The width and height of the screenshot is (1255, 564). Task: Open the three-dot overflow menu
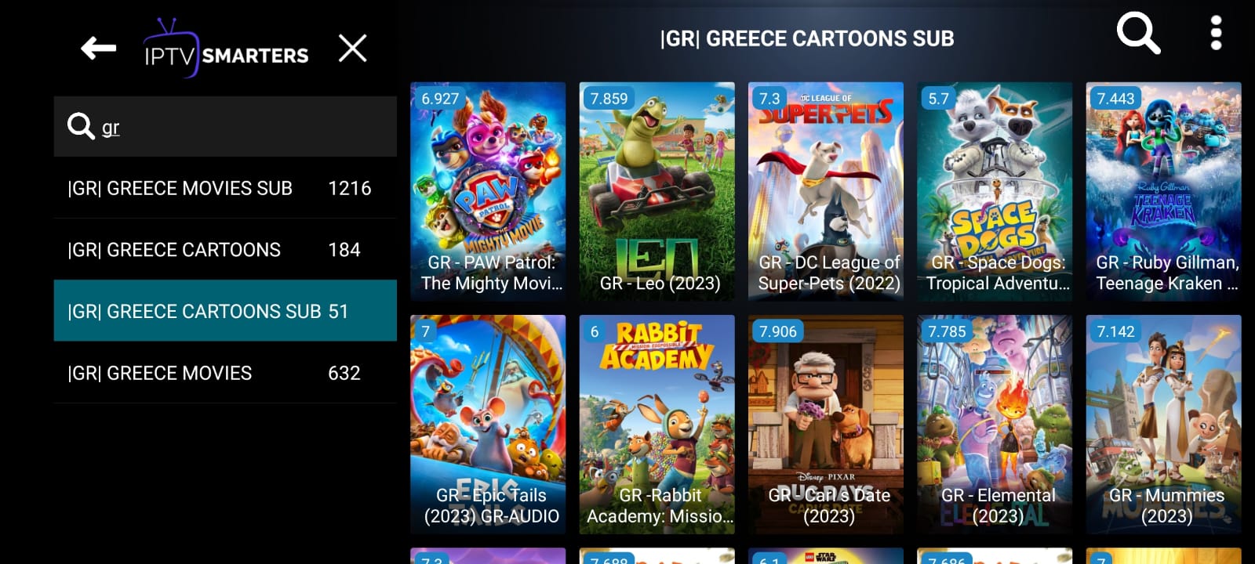(1216, 33)
